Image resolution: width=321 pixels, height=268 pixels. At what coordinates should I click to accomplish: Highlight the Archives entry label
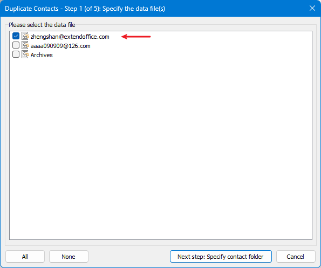point(42,55)
